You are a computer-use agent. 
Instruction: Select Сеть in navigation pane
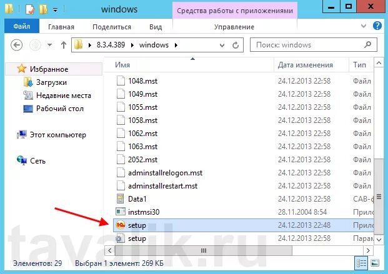(38, 161)
